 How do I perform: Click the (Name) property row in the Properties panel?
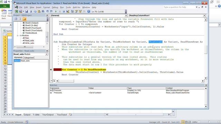click(x=31, y=61)
